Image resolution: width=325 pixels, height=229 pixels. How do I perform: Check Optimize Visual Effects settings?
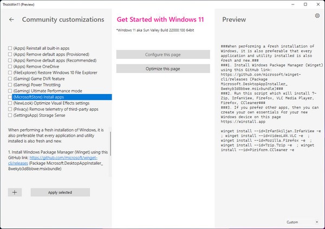[x=10, y=103]
